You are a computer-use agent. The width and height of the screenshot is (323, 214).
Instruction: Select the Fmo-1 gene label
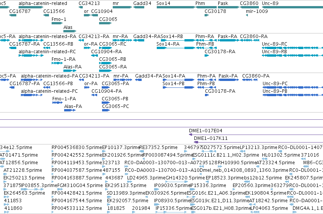[x=59, y=19]
